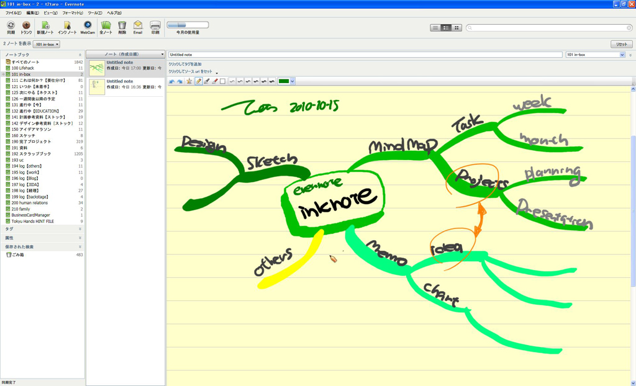Open the WebCam note tool
Screen dimensions: 636x386
[88, 26]
